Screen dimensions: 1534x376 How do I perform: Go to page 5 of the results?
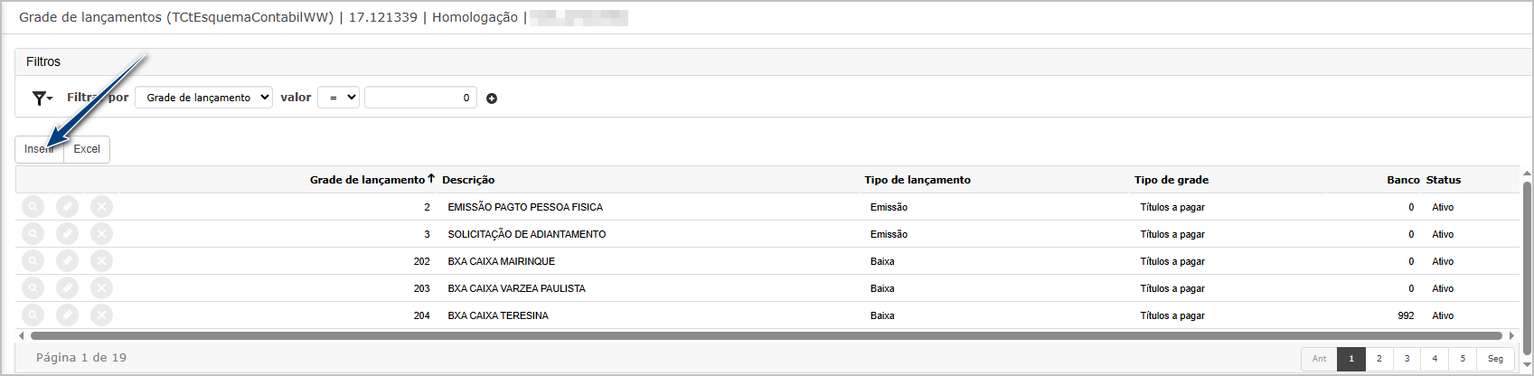pos(1463,359)
